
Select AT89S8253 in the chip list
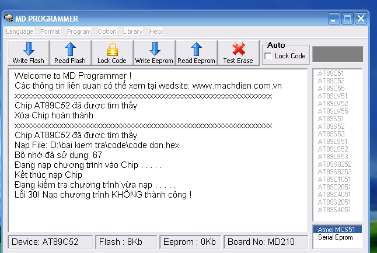click(334, 172)
